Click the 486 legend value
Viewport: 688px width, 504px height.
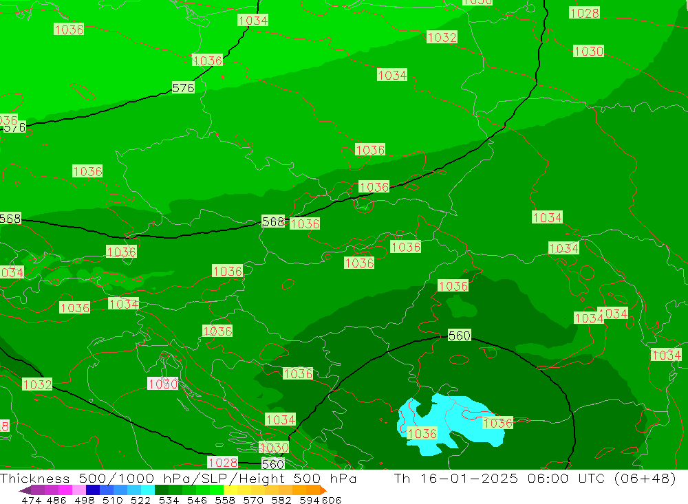tap(56, 500)
